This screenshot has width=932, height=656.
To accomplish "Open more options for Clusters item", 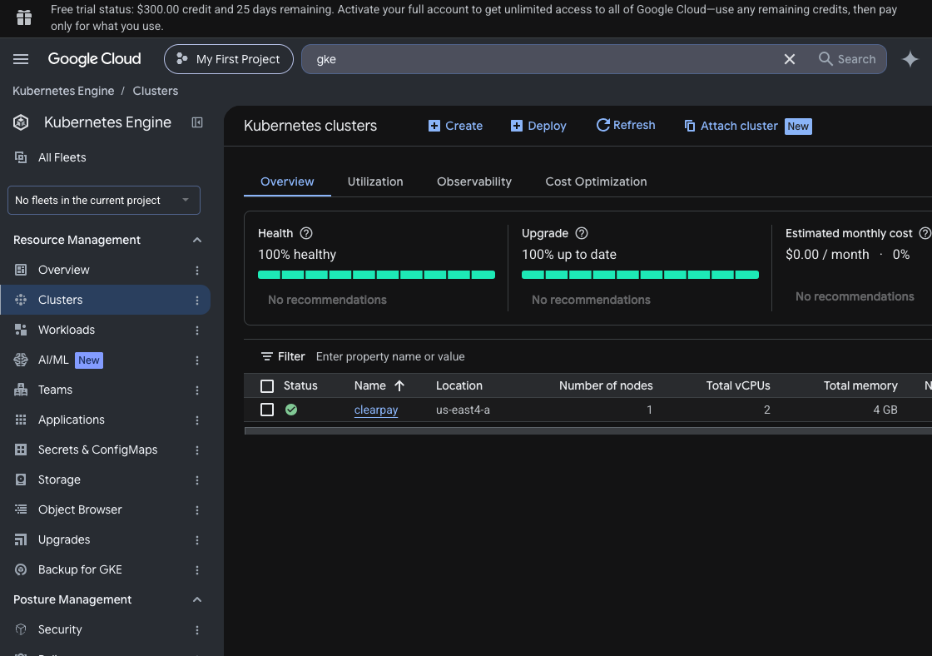I will click(196, 301).
